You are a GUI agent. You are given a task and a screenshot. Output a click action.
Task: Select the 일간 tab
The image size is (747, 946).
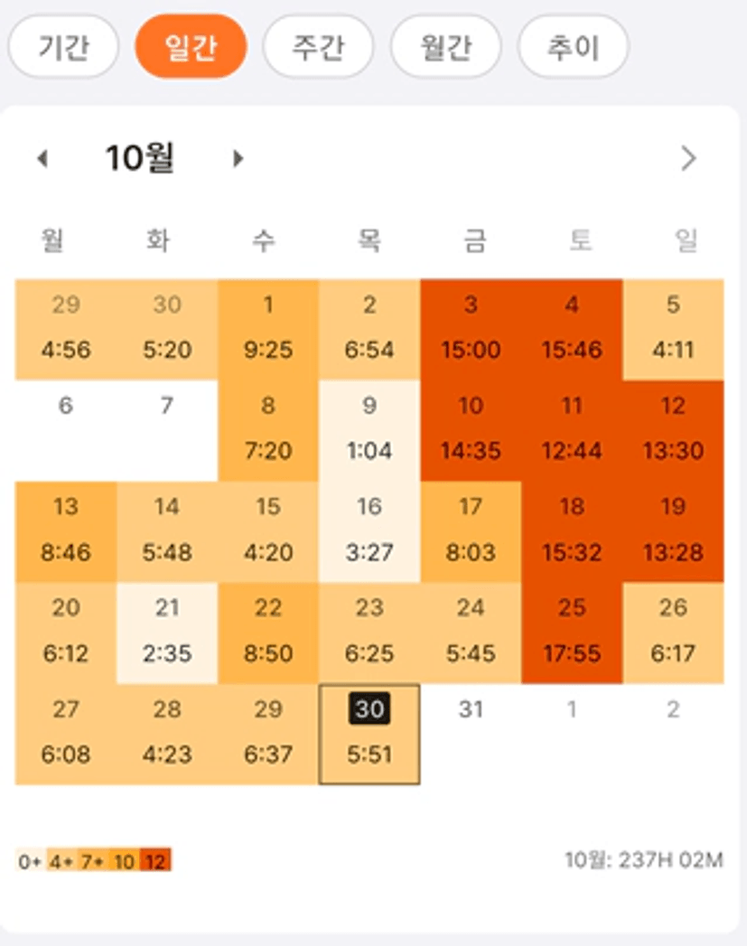pyautogui.click(x=191, y=46)
